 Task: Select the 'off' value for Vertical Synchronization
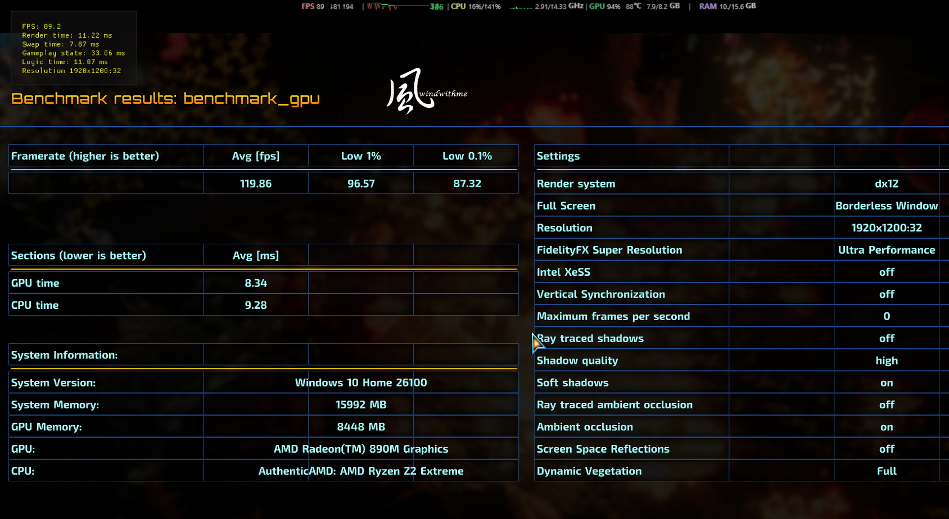(887, 294)
